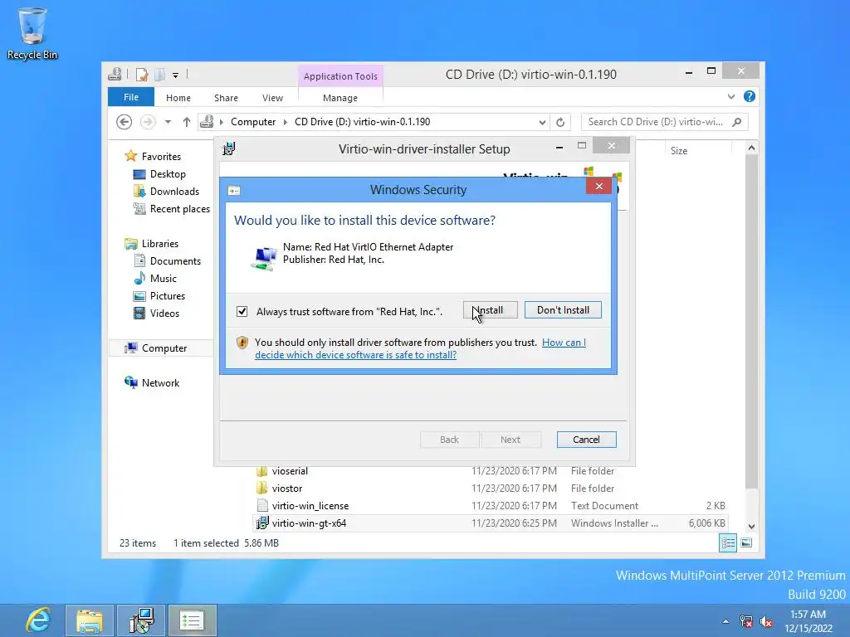The width and height of the screenshot is (850, 637).
Task: Open the recent locations dropdown arrow
Action: (168, 122)
